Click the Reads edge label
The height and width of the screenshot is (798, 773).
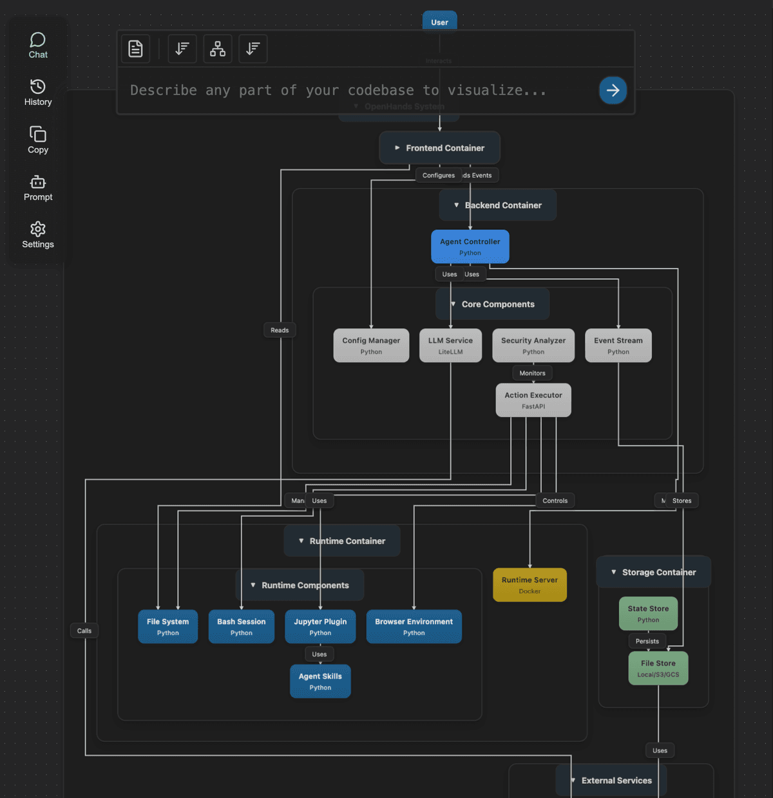[280, 330]
